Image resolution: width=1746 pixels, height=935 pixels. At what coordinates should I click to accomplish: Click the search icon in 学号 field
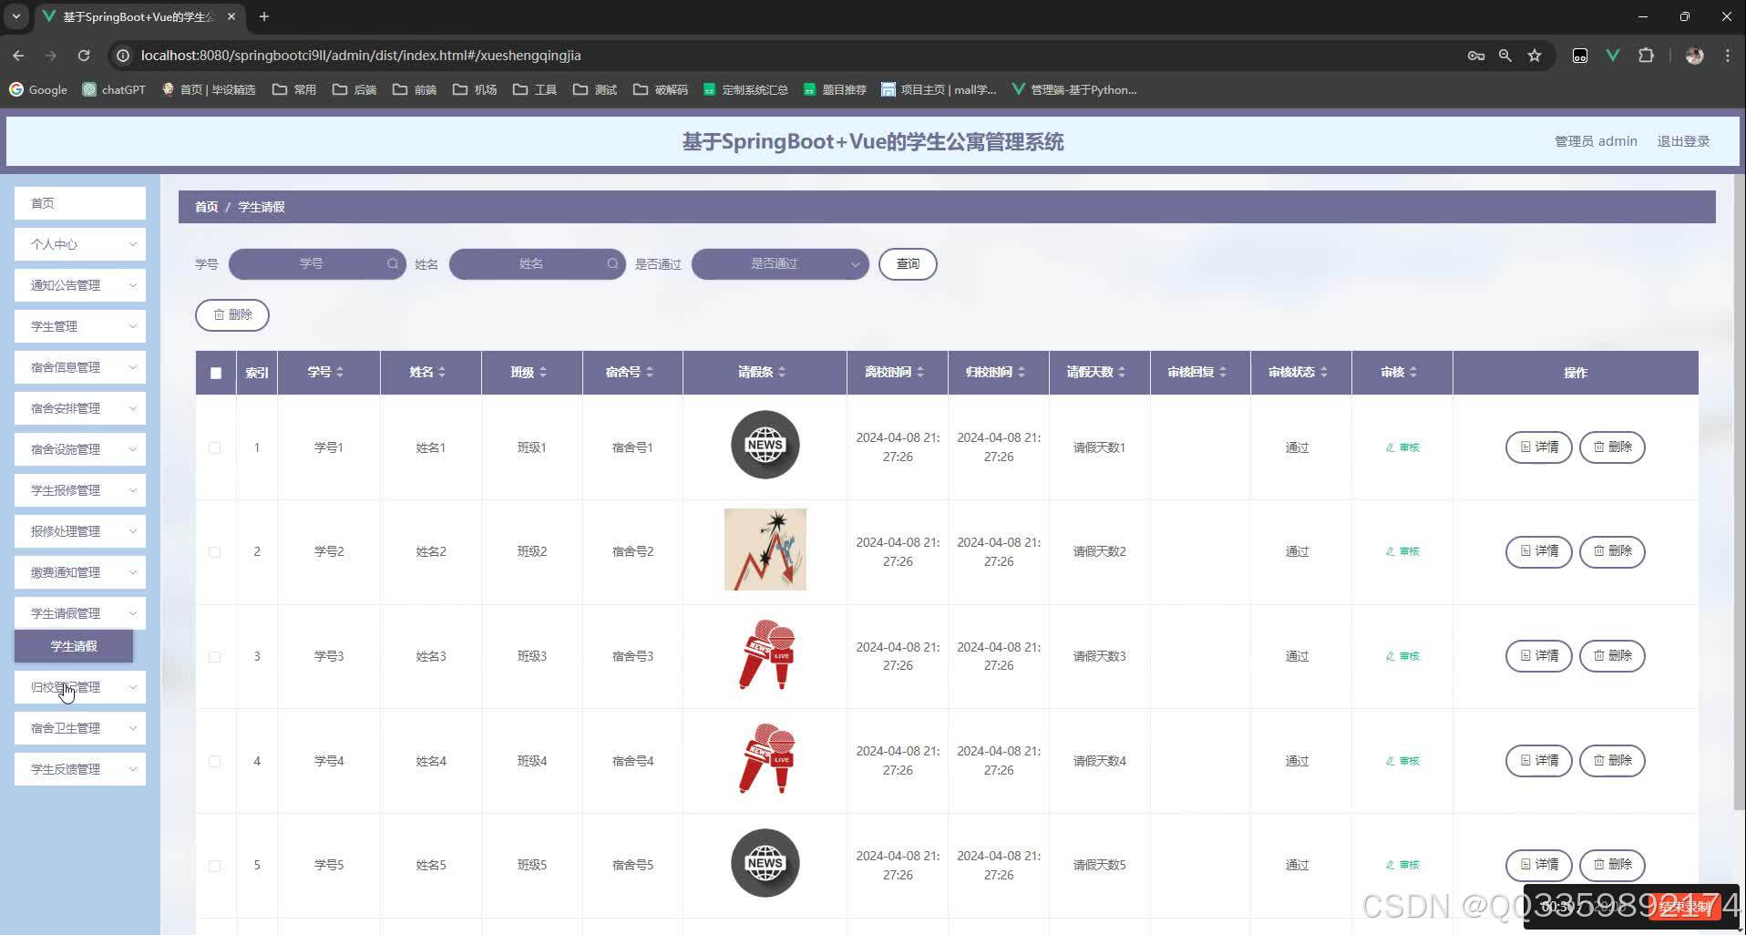393,264
